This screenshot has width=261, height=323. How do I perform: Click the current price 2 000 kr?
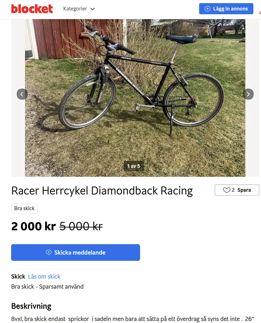(x=33, y=226)
